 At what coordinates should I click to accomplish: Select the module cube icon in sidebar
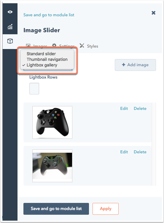(x=10, y=41)
